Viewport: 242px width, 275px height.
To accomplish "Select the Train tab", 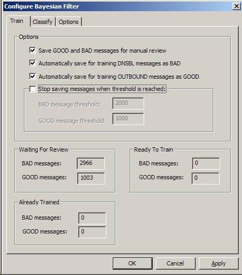I will (17, 21).
